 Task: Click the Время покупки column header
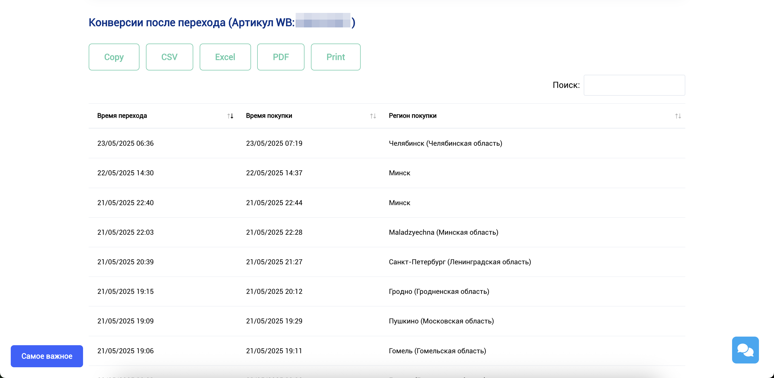(269, 116)
